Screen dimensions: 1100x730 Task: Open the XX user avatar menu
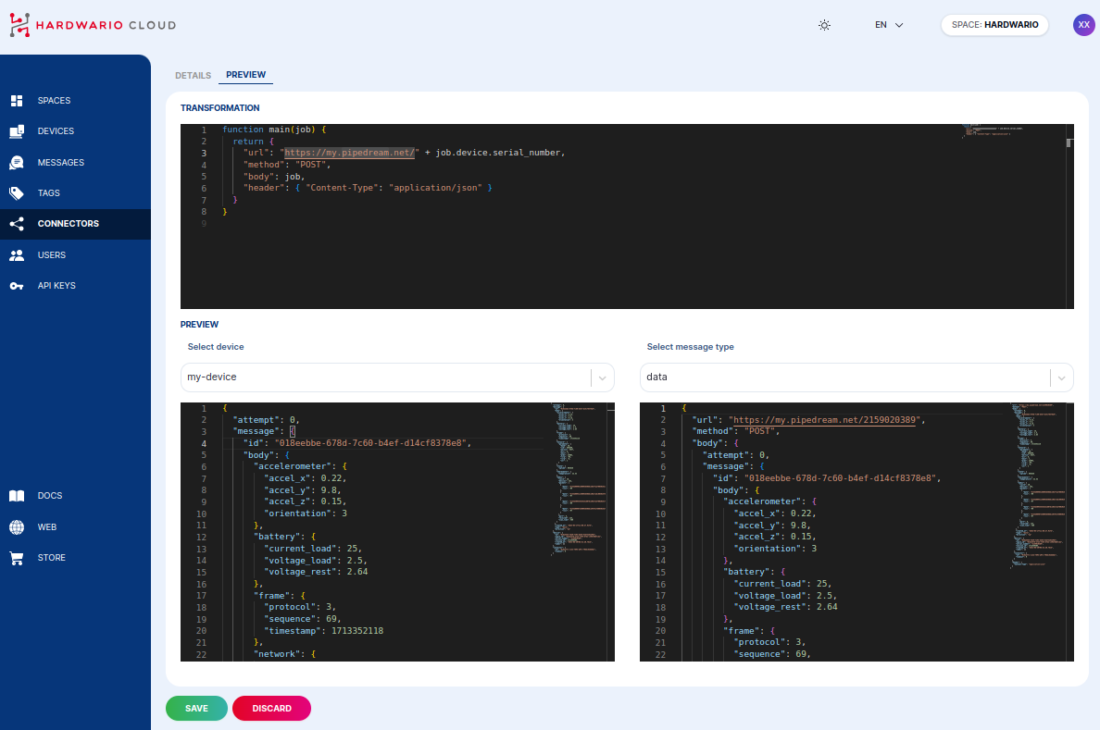pos(1083,25)
